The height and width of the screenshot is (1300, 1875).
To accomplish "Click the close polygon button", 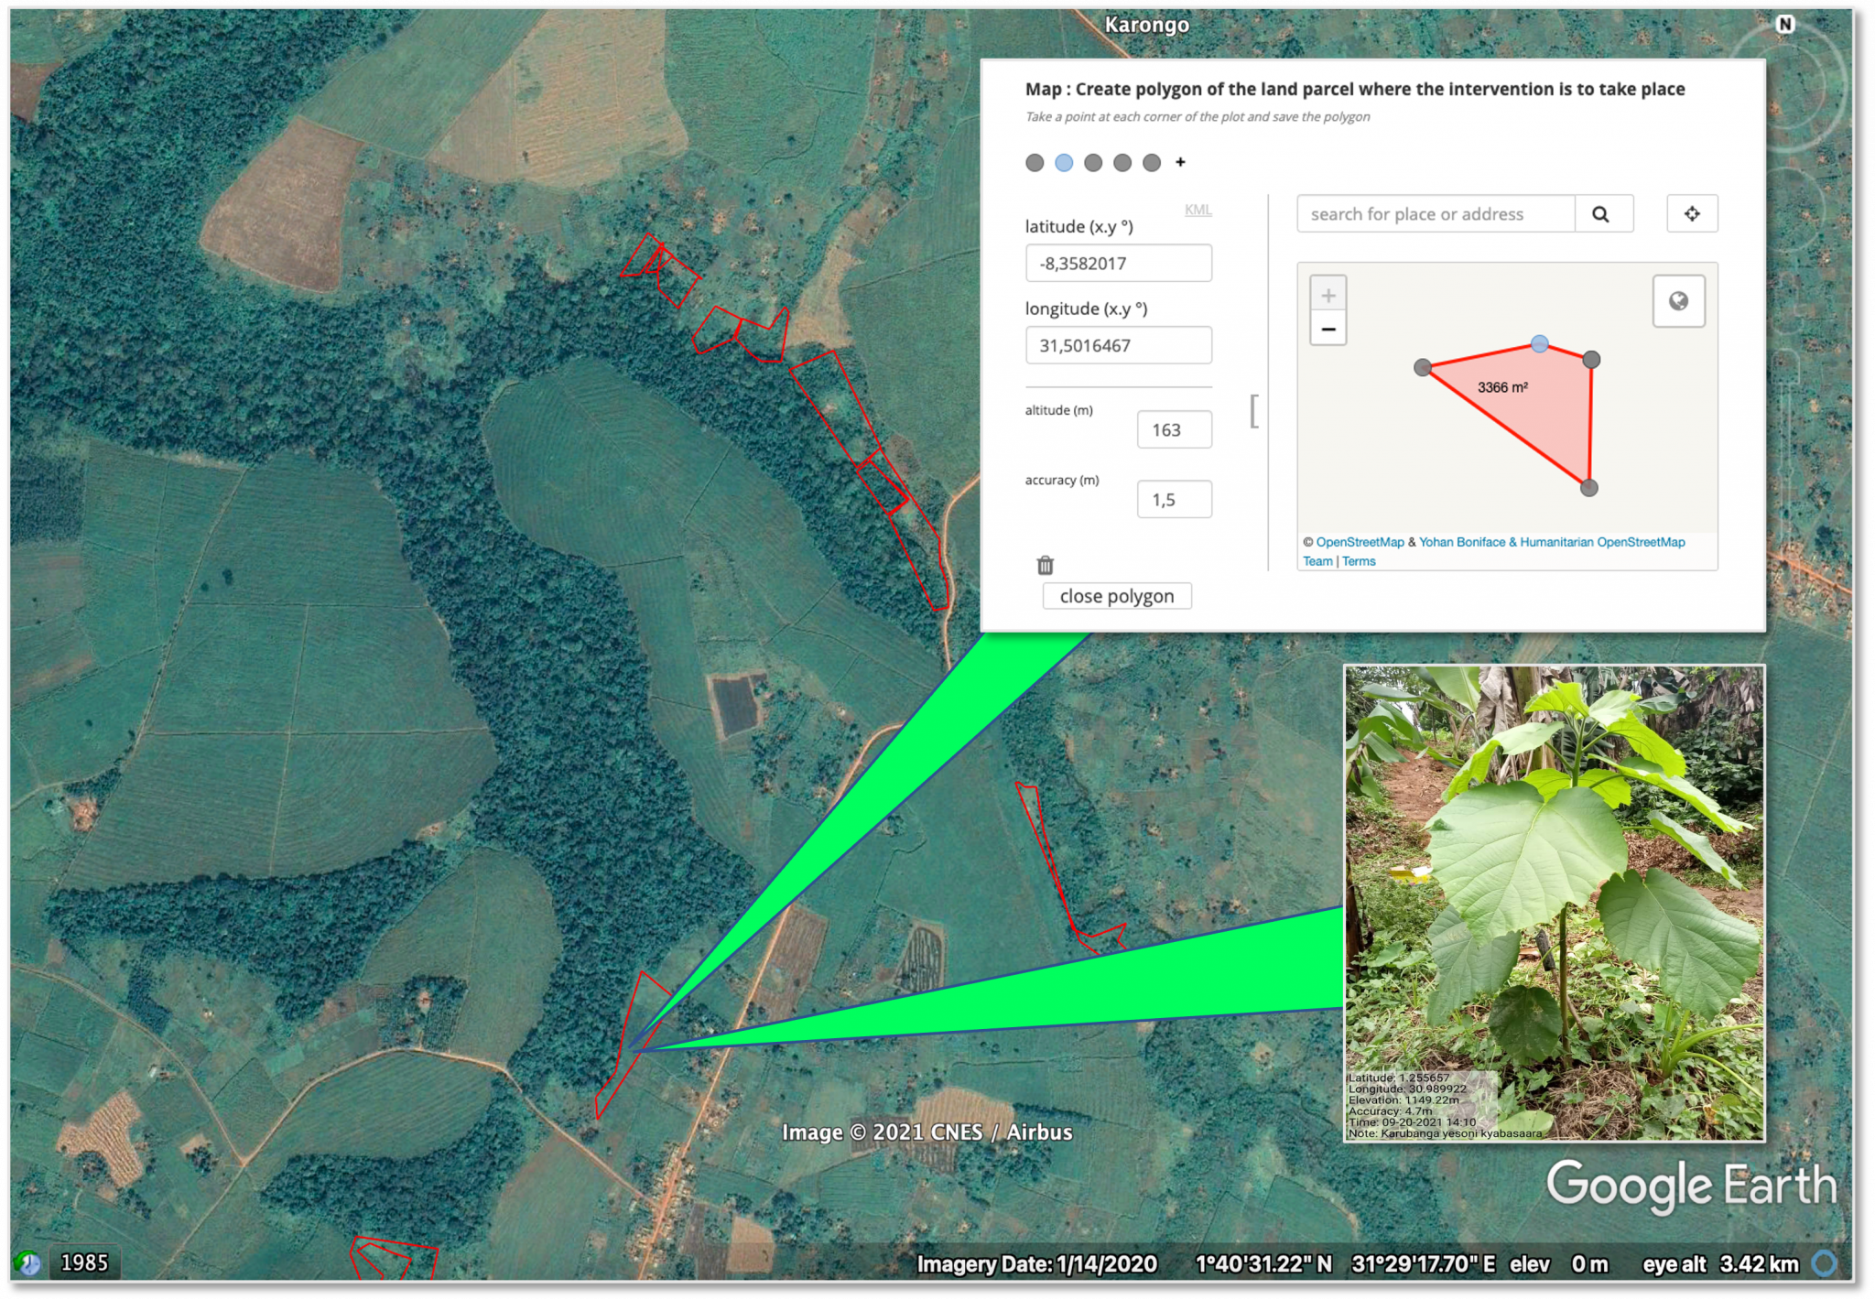I will click(x=1117, y=596).
